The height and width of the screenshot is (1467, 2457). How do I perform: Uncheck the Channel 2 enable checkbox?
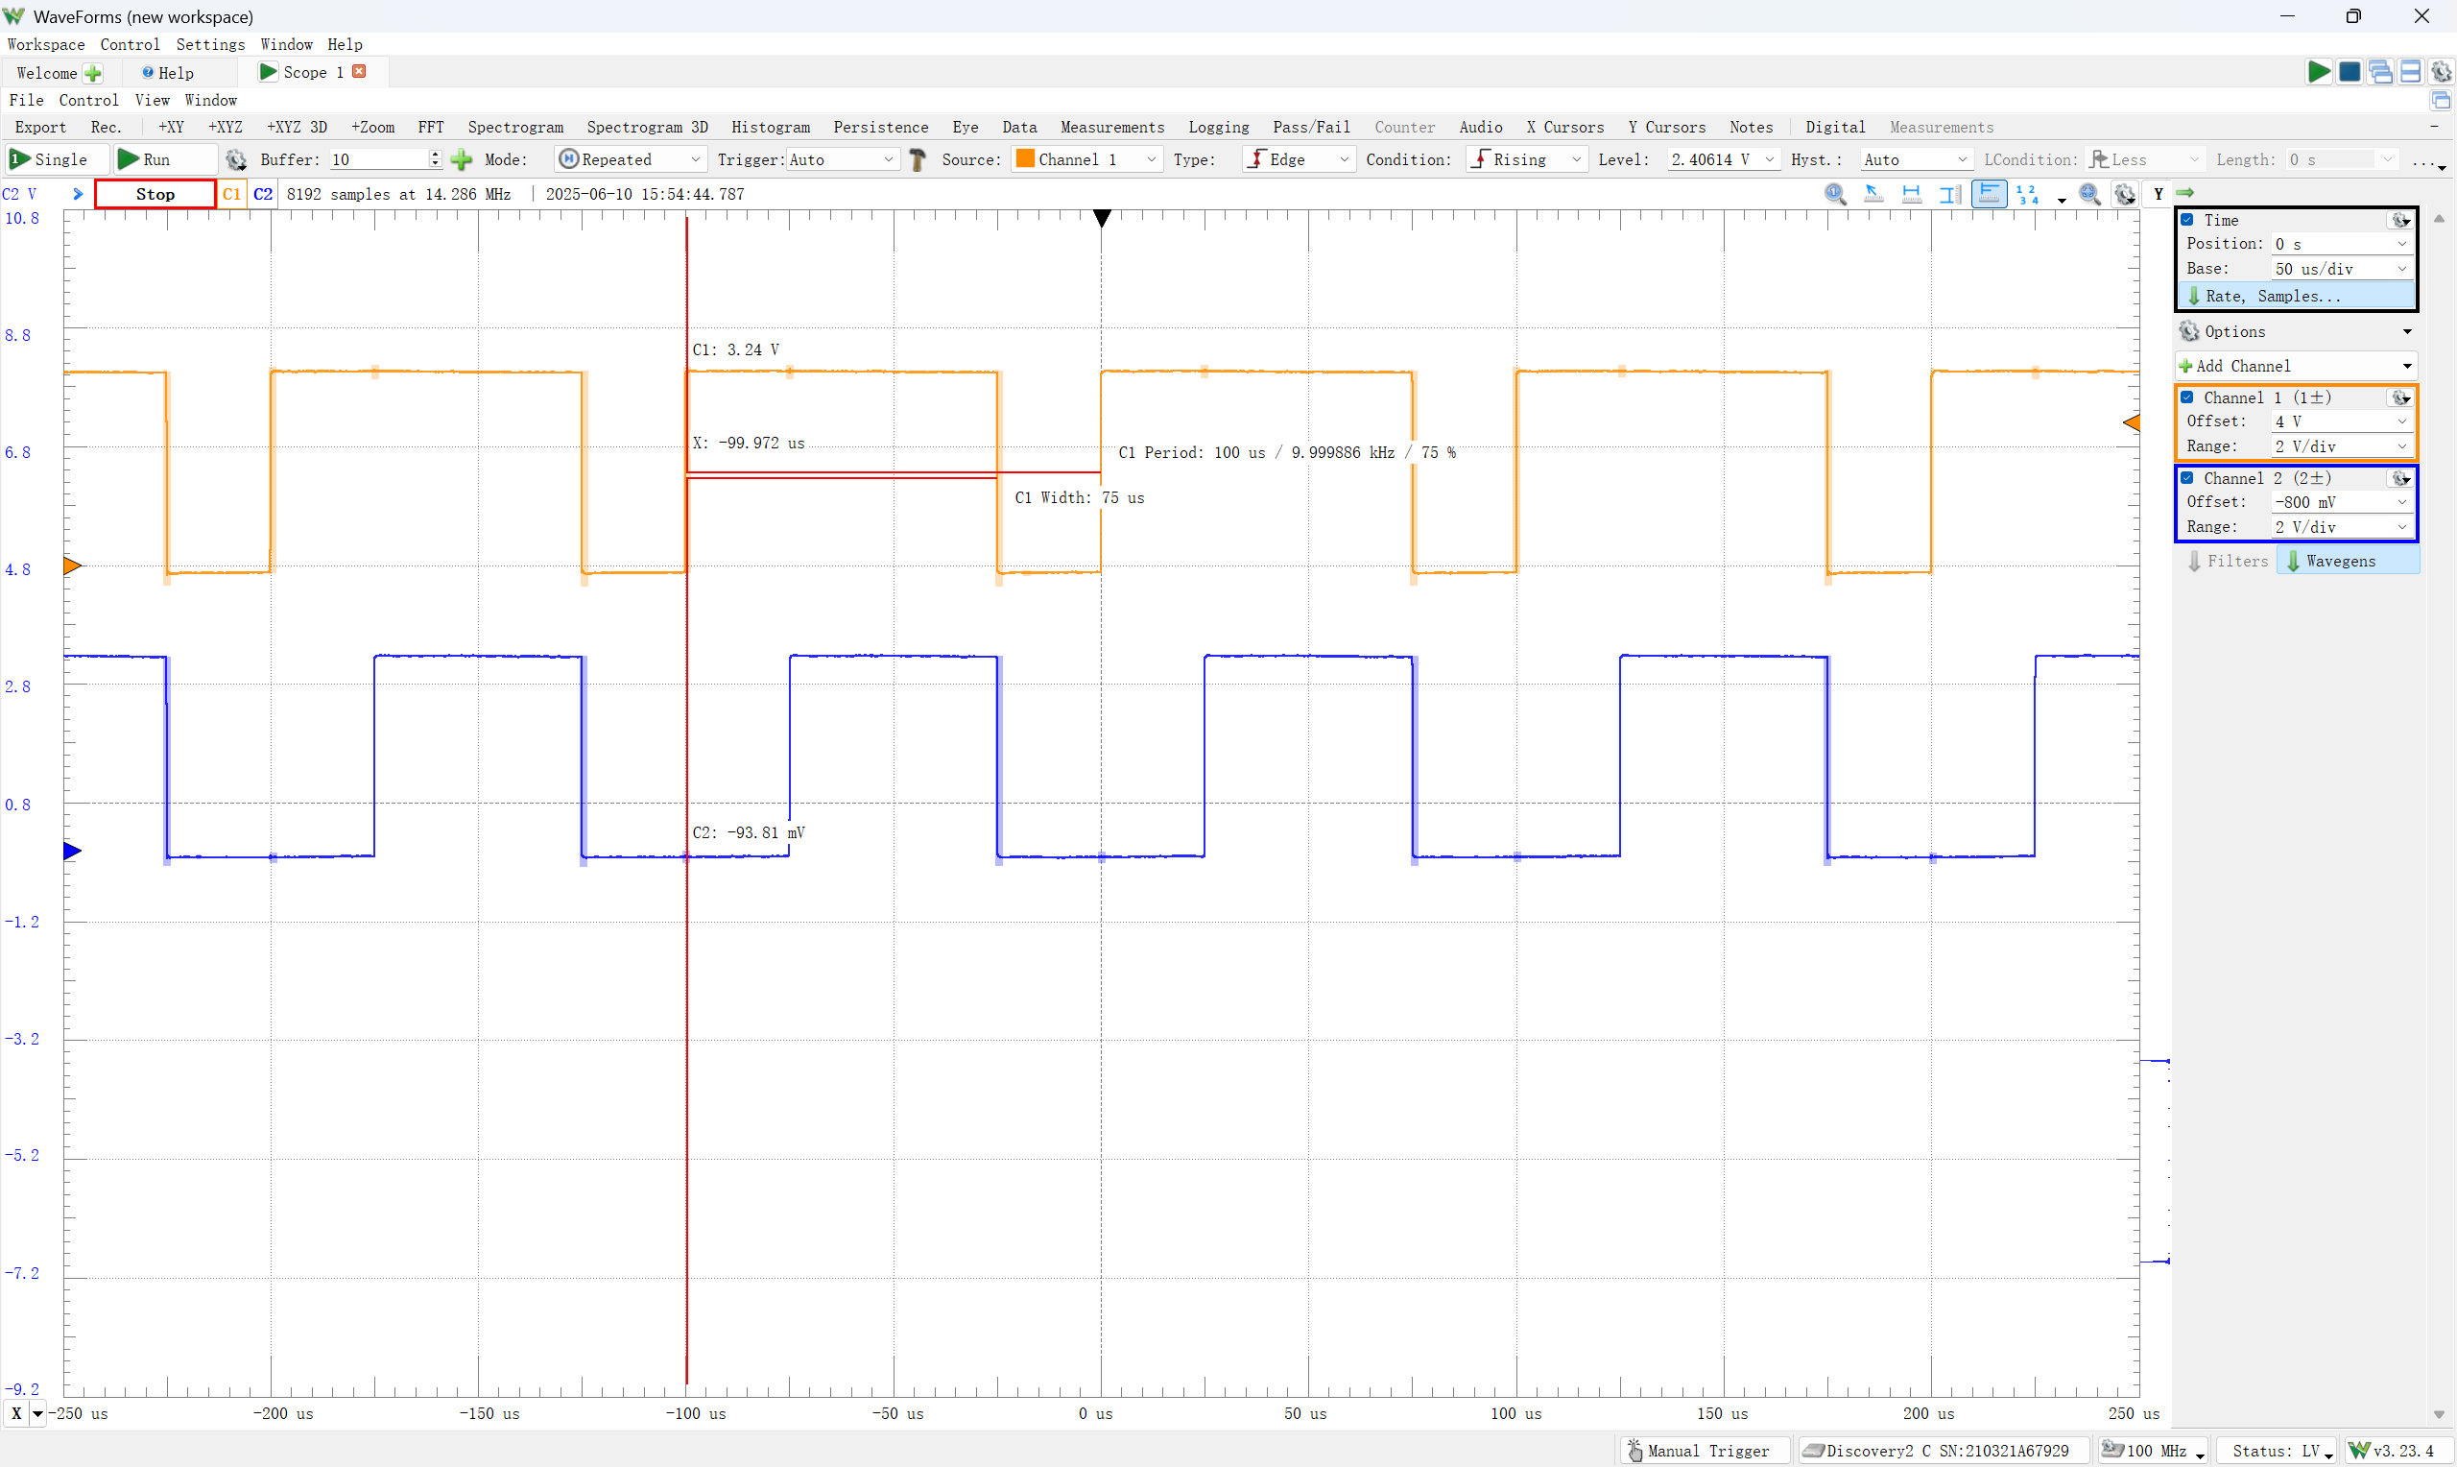[x=2187, y=478]
